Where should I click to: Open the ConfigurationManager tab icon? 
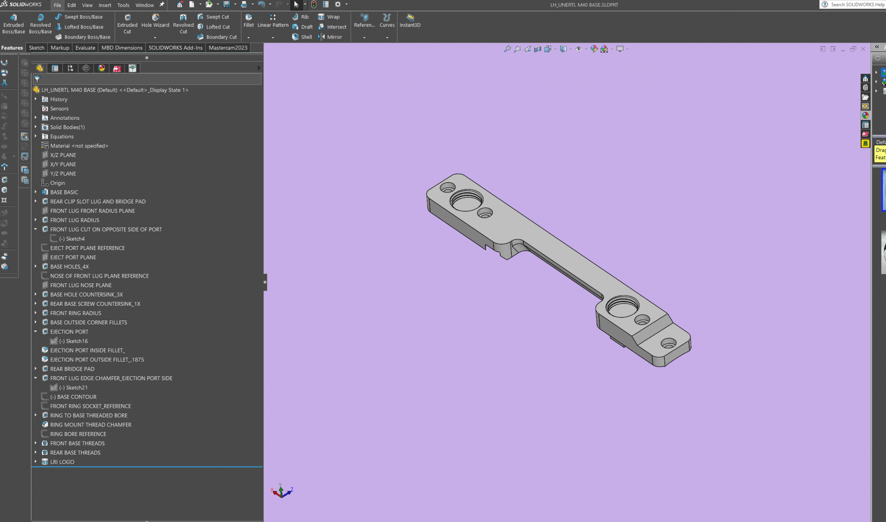pyautogui.click(x=71, y=68)
